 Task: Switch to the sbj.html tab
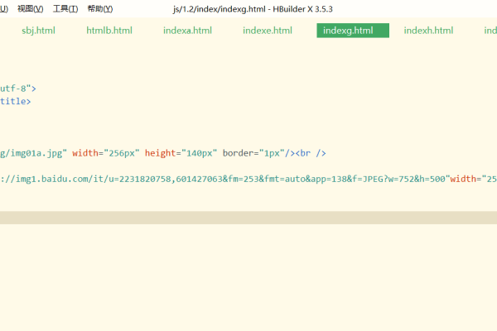[x=38, y=31]
